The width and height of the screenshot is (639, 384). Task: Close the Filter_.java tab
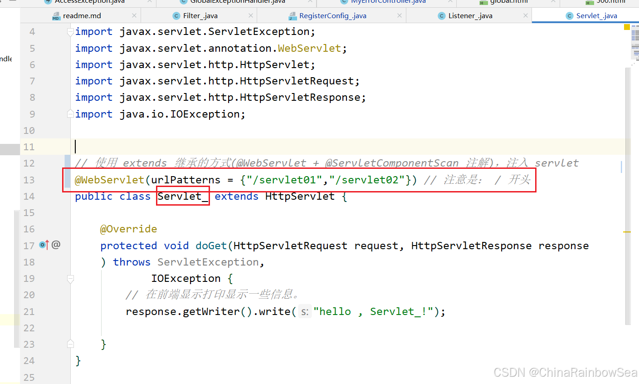(250, 15)
